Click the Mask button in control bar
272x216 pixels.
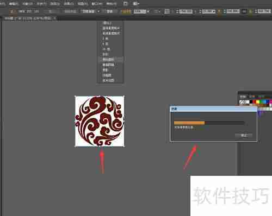[110, 11]
